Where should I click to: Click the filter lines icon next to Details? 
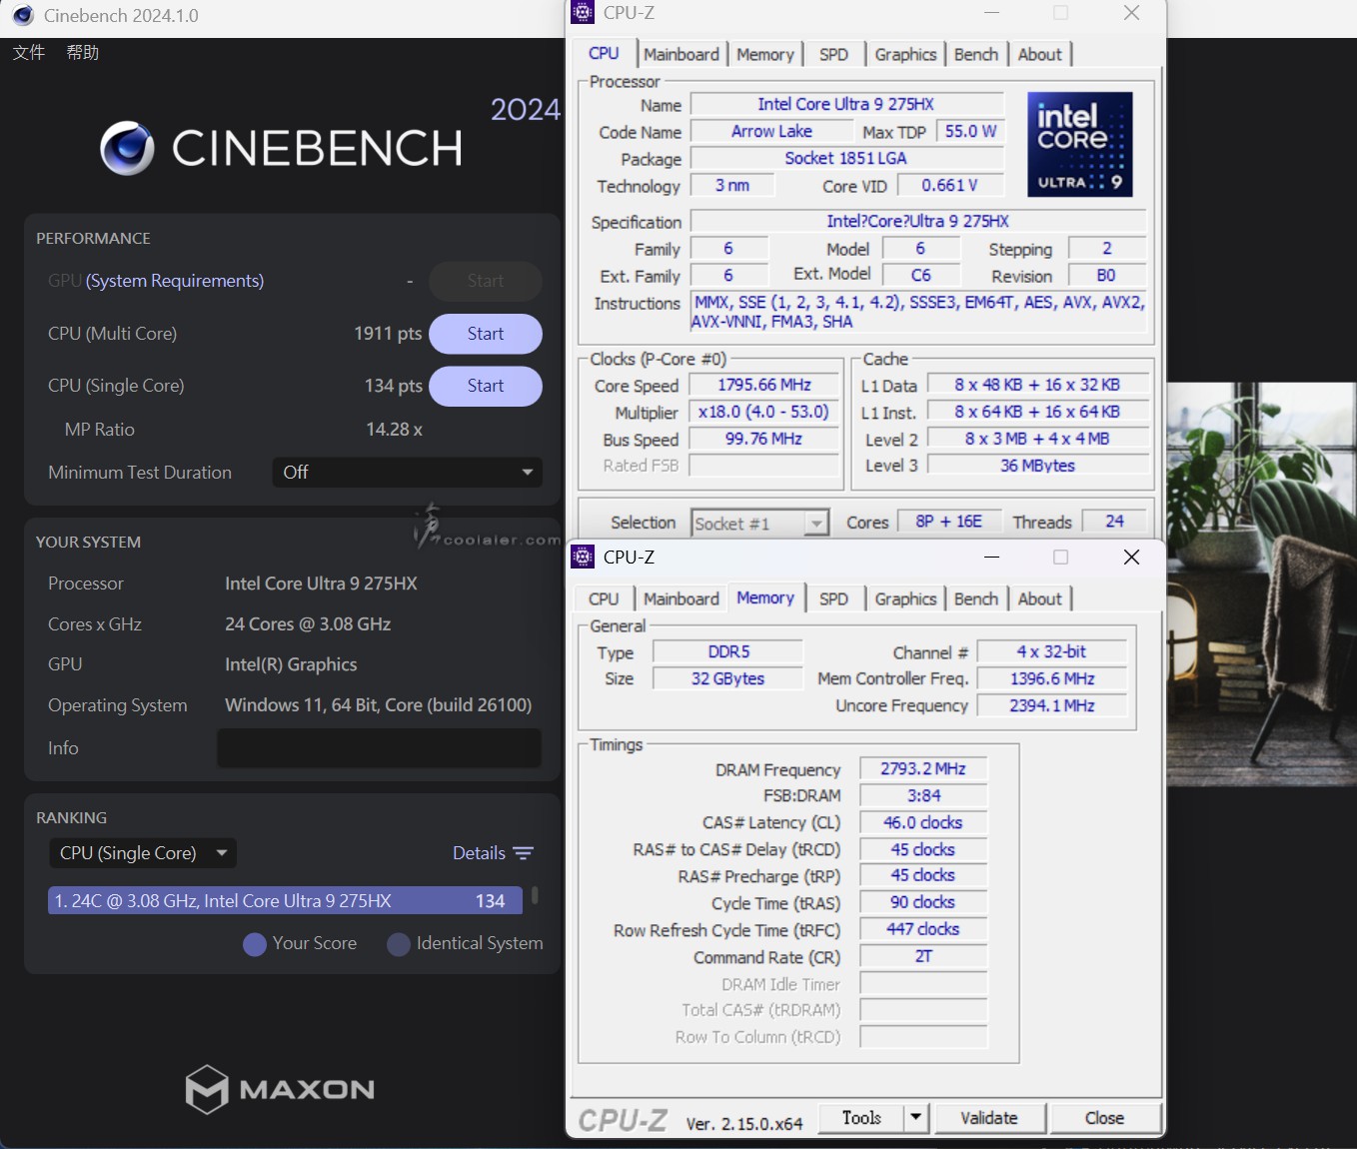pos(524,853)
